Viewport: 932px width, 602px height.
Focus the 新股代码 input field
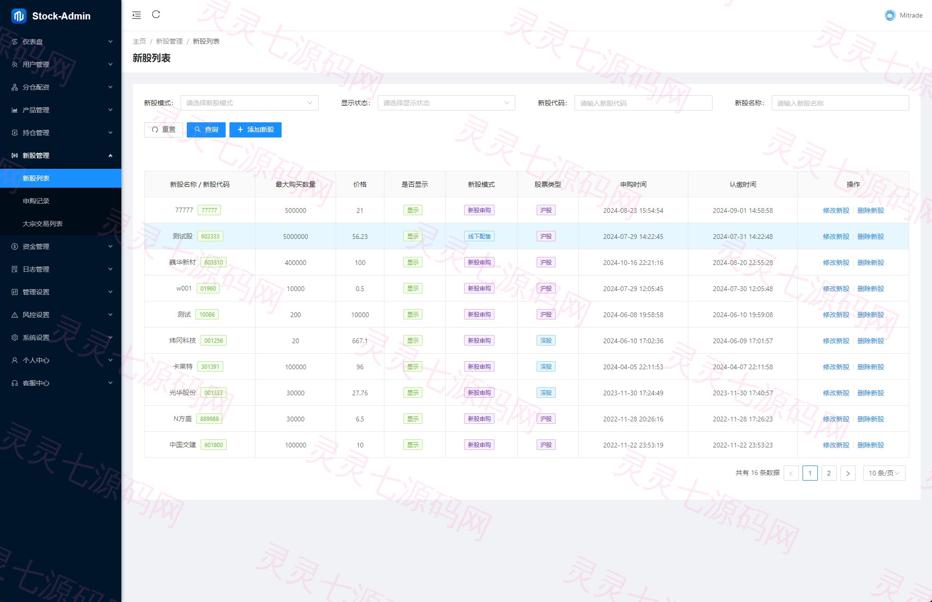[643, 103]
